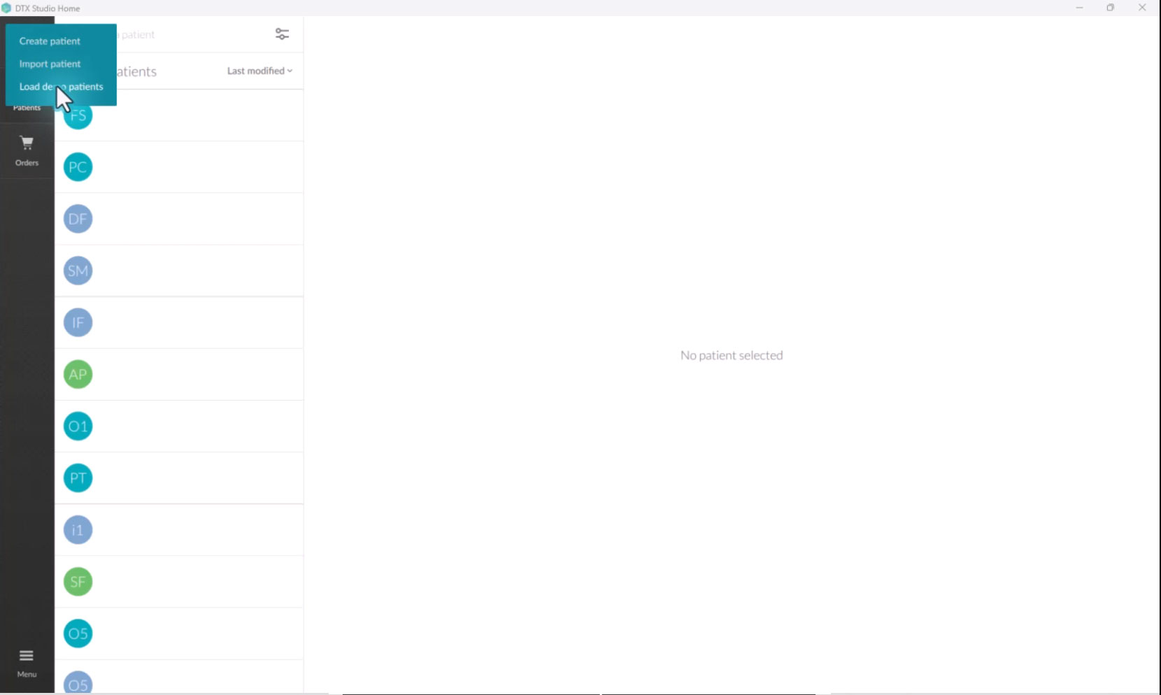The height and width of the screenshot is (695, 1161).
Task: Select the O1 patient avatar
Action: point(78,426)
